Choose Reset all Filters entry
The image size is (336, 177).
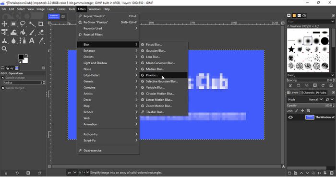[x=108, y=35]
